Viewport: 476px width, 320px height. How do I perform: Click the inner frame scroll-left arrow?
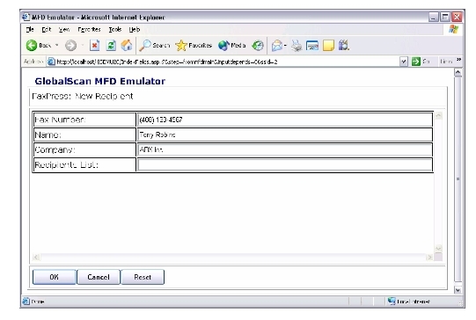pos(36,258)
